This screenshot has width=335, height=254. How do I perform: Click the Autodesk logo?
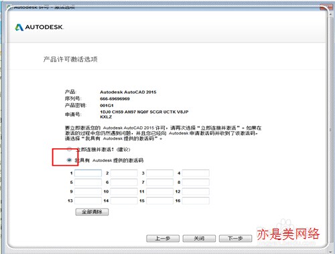(39, 27)
